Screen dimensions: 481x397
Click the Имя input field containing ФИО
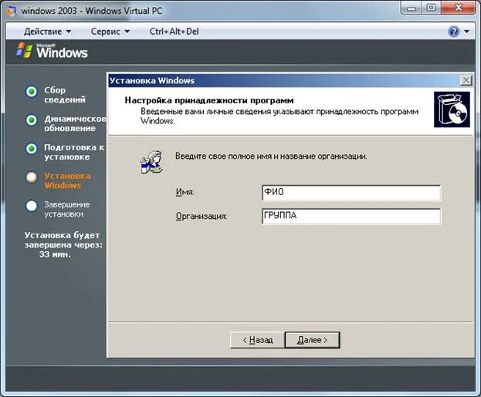(351, 193)
